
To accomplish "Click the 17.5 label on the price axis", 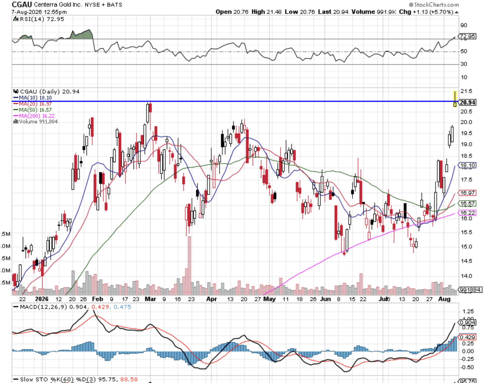I will click(466, 180).
